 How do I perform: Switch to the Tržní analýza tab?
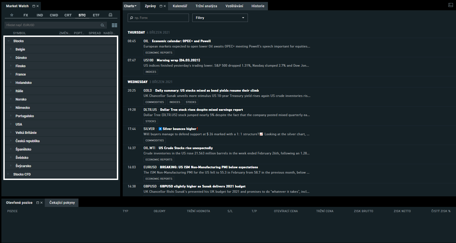tap(206, 6)
